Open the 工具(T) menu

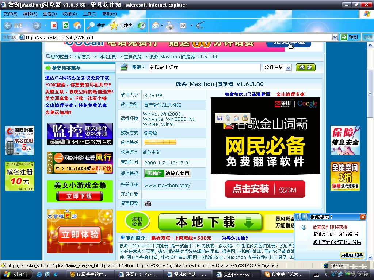click(89, 14)
